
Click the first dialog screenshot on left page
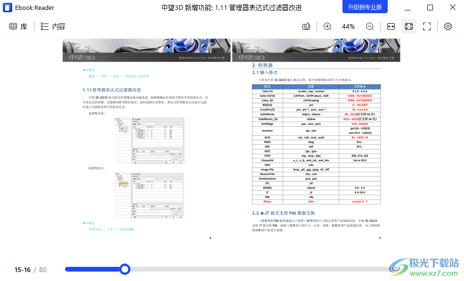pyautogui.click(x=149, y=140)
